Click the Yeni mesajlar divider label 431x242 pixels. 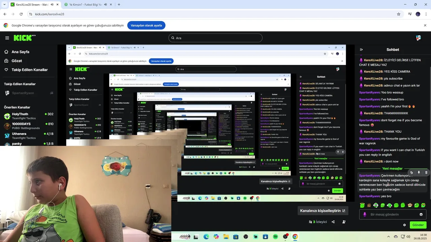392,169
